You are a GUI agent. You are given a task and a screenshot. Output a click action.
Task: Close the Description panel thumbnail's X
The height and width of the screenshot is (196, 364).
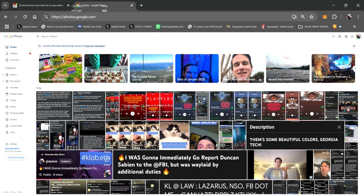pos(339,127)
